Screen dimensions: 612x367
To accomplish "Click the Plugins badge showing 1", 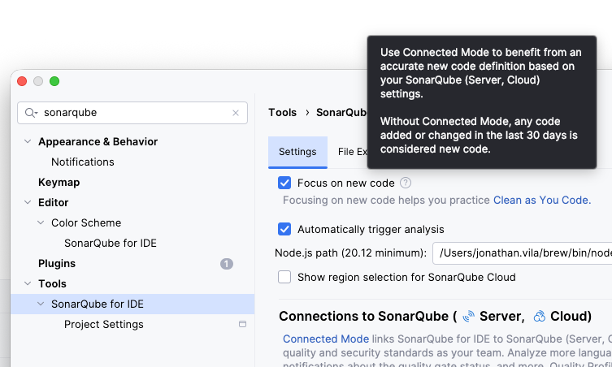I will tap(227, 264).
